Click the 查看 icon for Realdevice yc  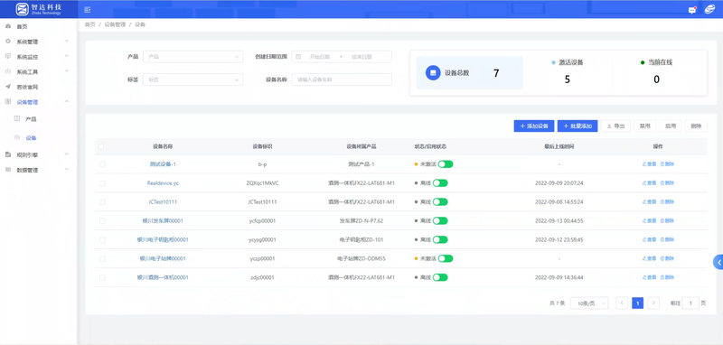[644, 182]
